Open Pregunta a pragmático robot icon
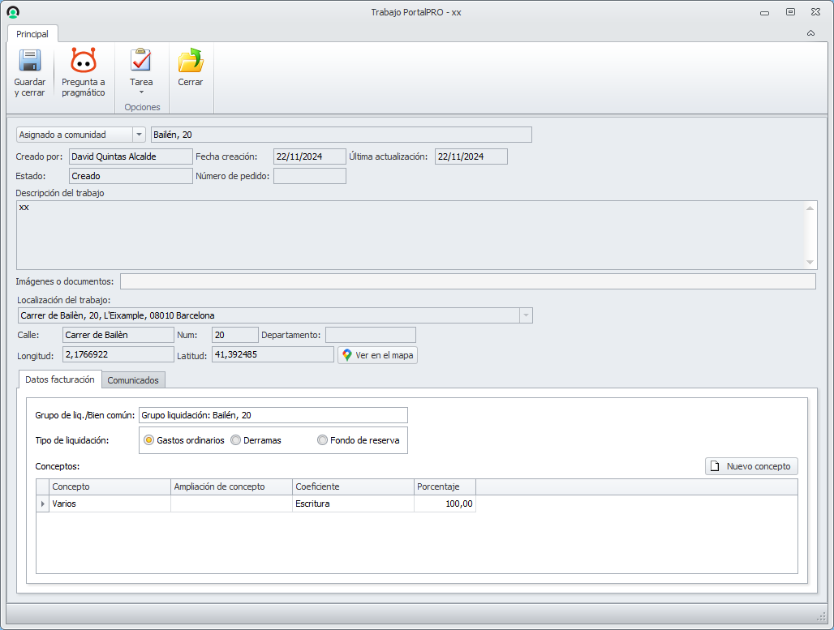The height and width of the screenshot is (630, 834). [x=83, y=62]
